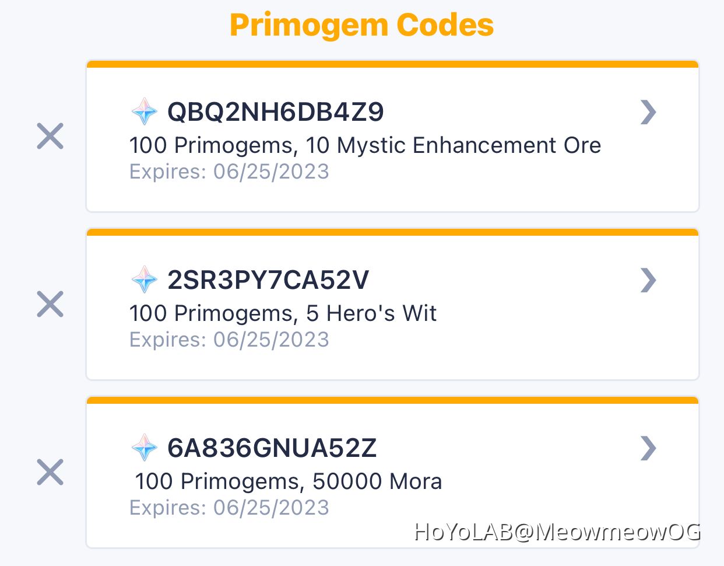This screenshot has width=724, height=566.
Task: Expand details for the 6A836GNUA52Z code
Action: pos(648,448)
